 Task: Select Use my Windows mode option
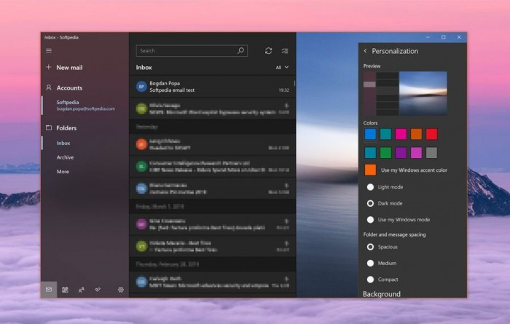pos(370,220)
